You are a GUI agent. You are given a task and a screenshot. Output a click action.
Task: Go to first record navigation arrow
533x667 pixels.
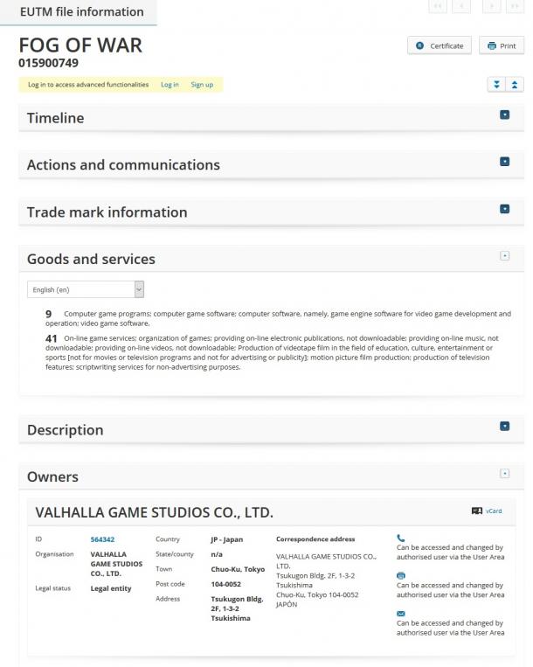point(438,6)
